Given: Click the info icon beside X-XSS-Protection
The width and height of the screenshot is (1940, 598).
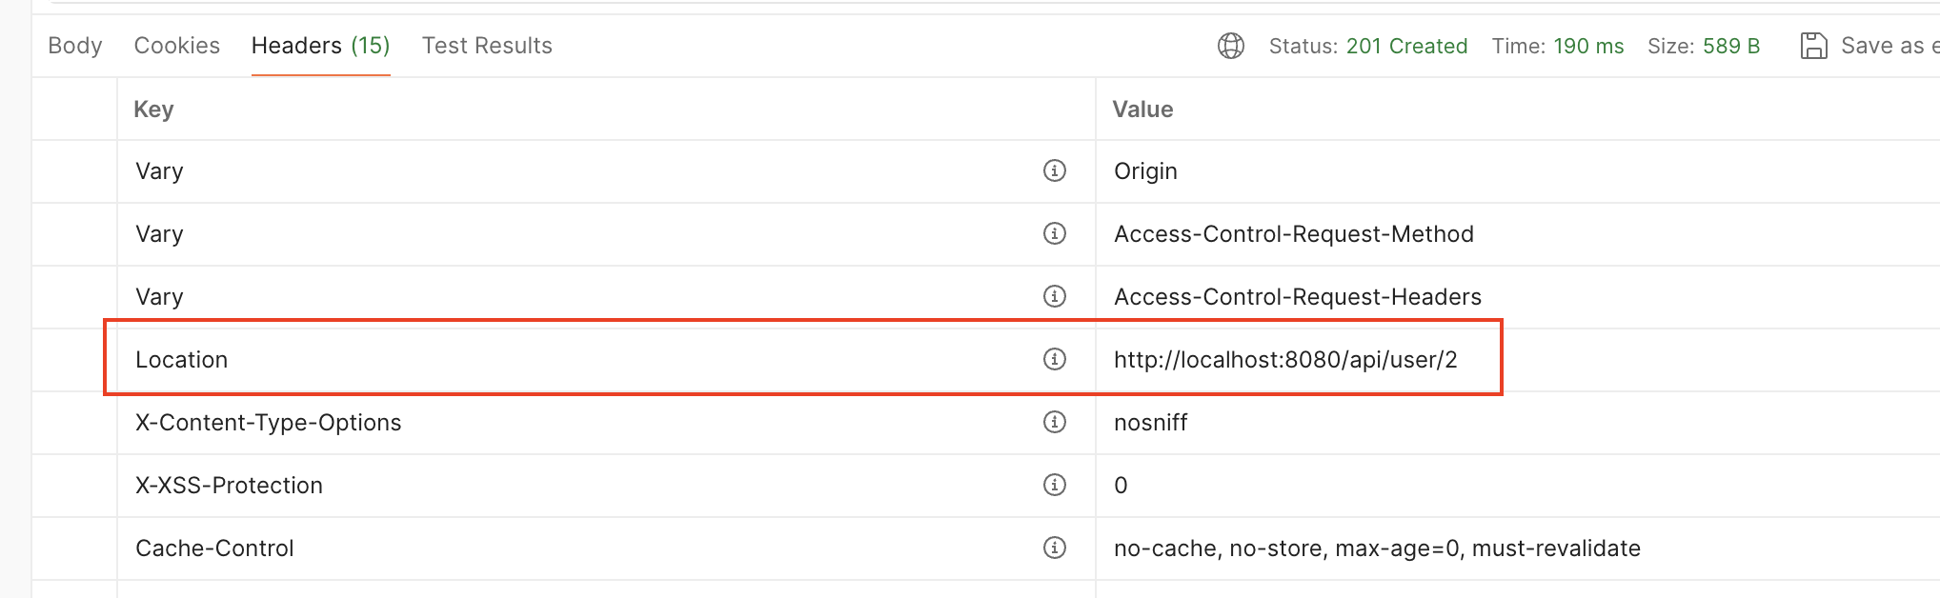Looking at the screenshot, I should 1052,485.
